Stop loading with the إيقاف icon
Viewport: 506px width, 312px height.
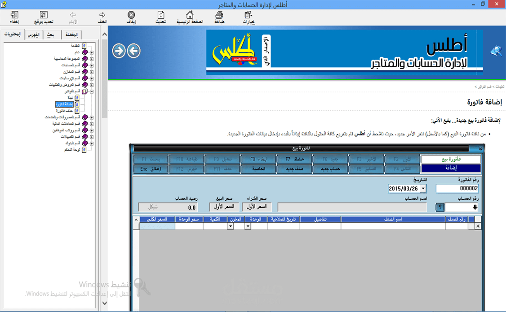click(x=131, y=15)
